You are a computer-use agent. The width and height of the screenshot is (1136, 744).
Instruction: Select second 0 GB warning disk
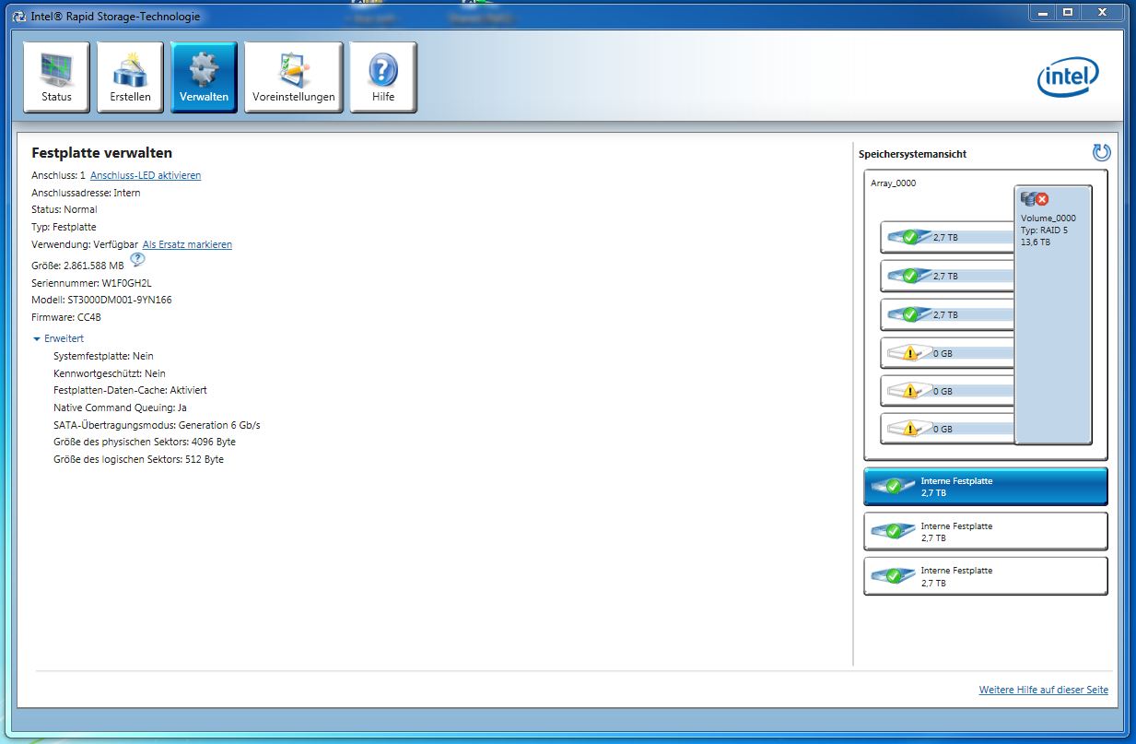pos(947,391)
